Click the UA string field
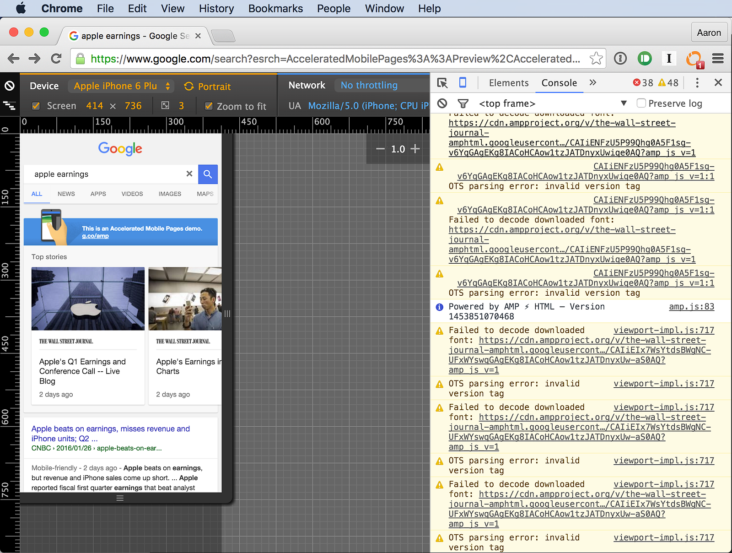The image size is (732, 553). coord(368,106)
